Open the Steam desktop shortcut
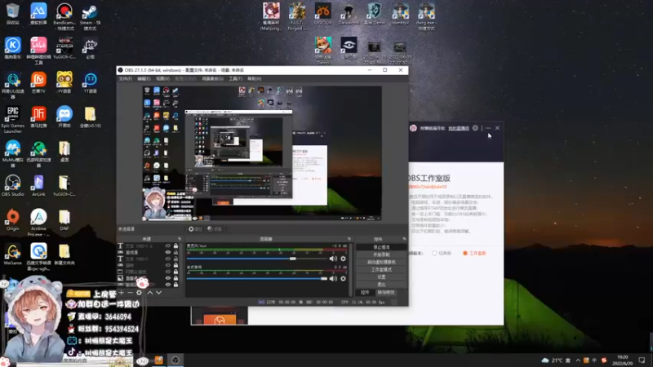This screenshot has width=653, height=367. click(90, 16)
